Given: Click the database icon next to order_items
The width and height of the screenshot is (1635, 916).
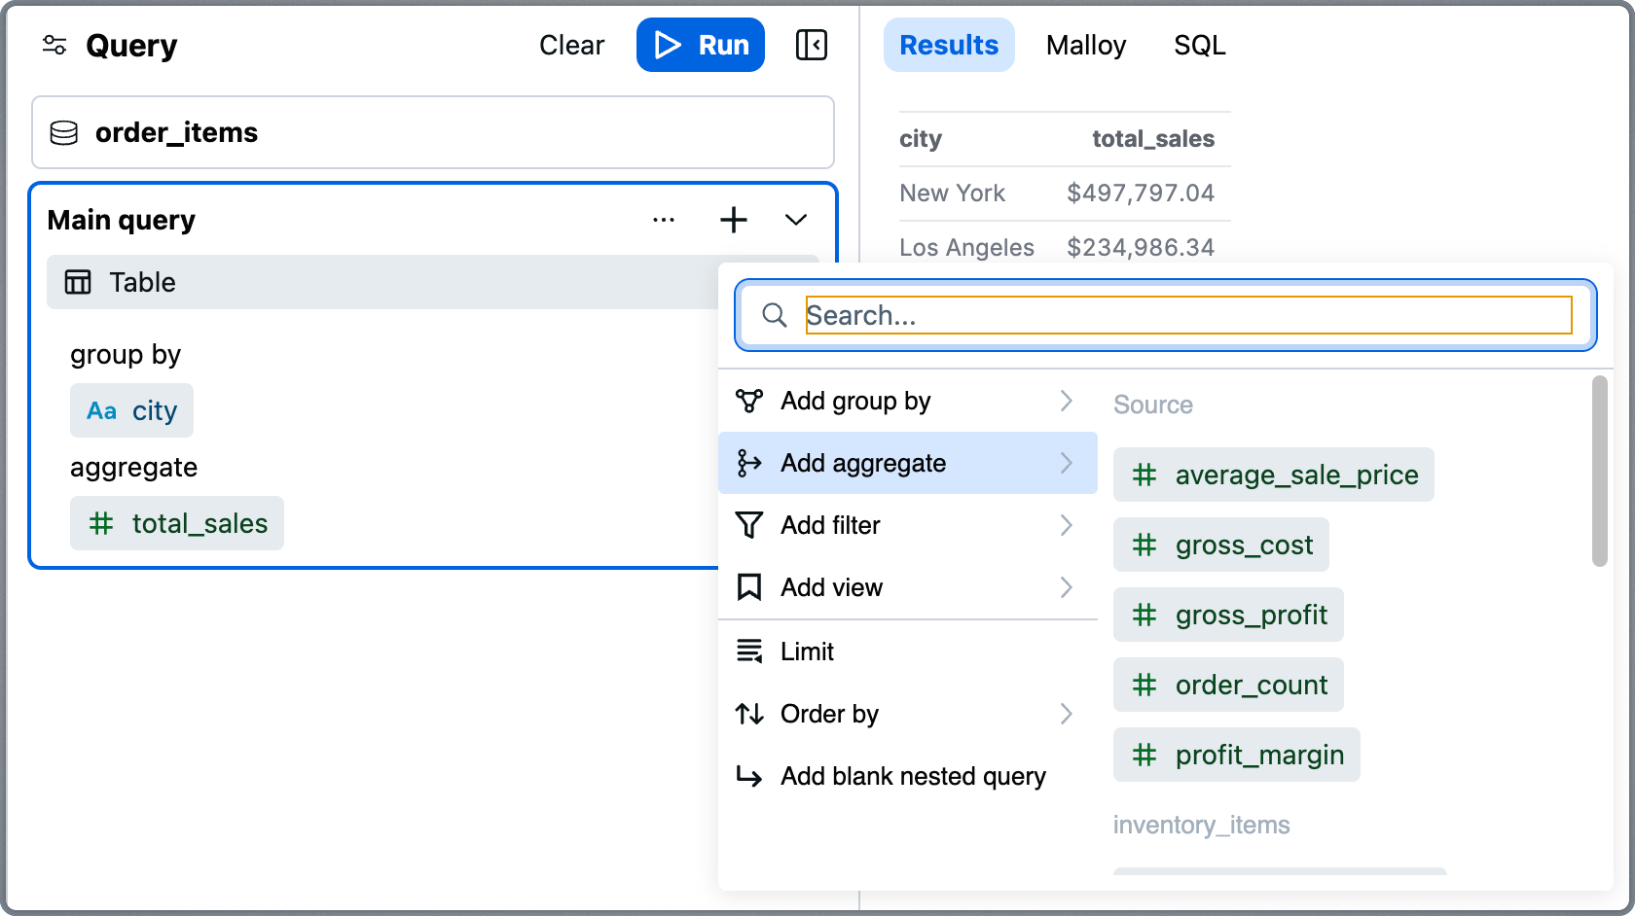Looking at the screenshot, I should (x=64, y=133).
